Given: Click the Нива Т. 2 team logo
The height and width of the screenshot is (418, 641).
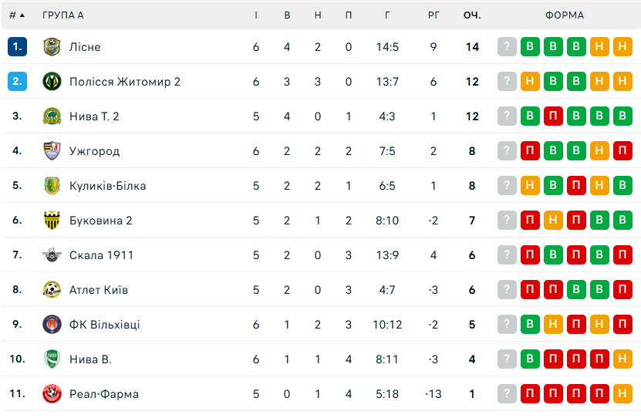Looking at the screenshot, I should tap(52, 116).
